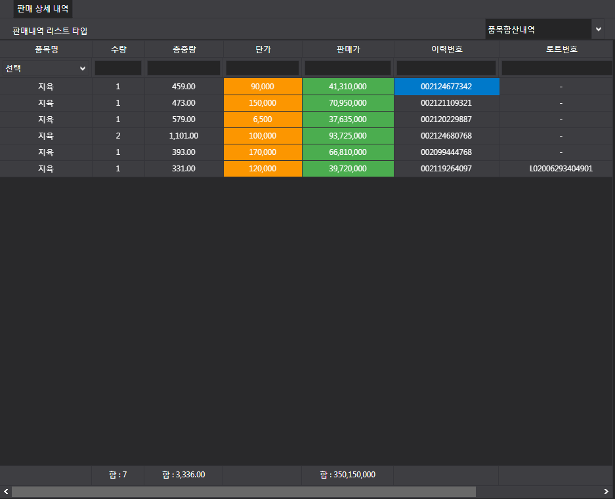
Task: Open the 판매 상세 내역 tab
Action: point(43,9)
